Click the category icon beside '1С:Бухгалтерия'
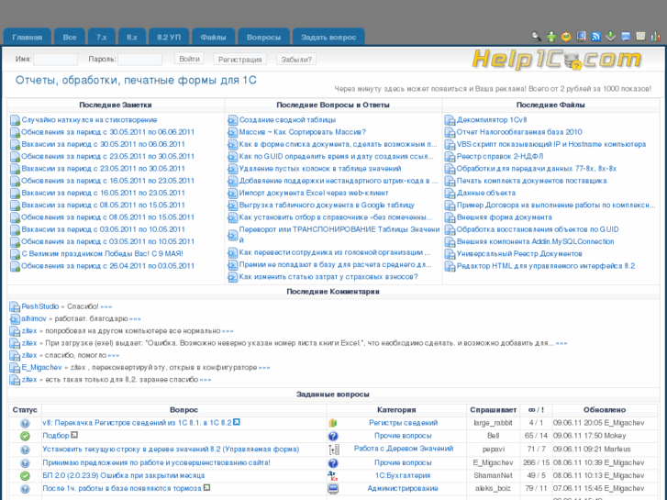Image resolution: width=667 pixels, height=500 pixels. (333, 476)
